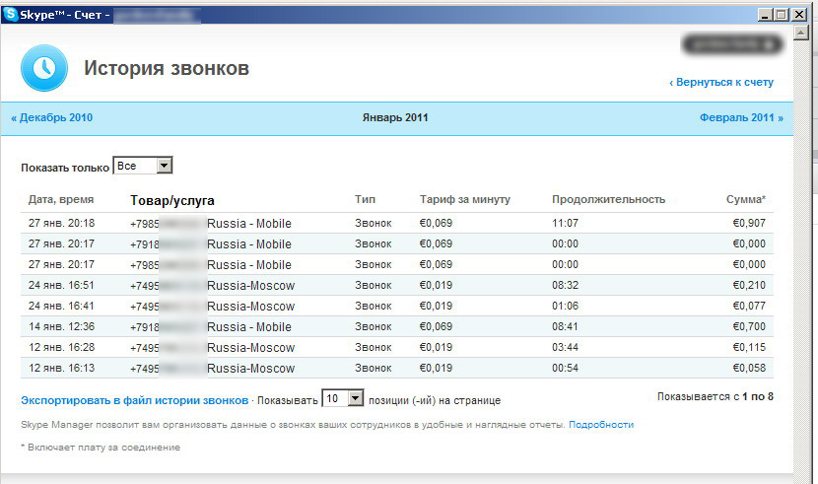
Task: Minimize the Skype account window
Action: click(764, 15)
